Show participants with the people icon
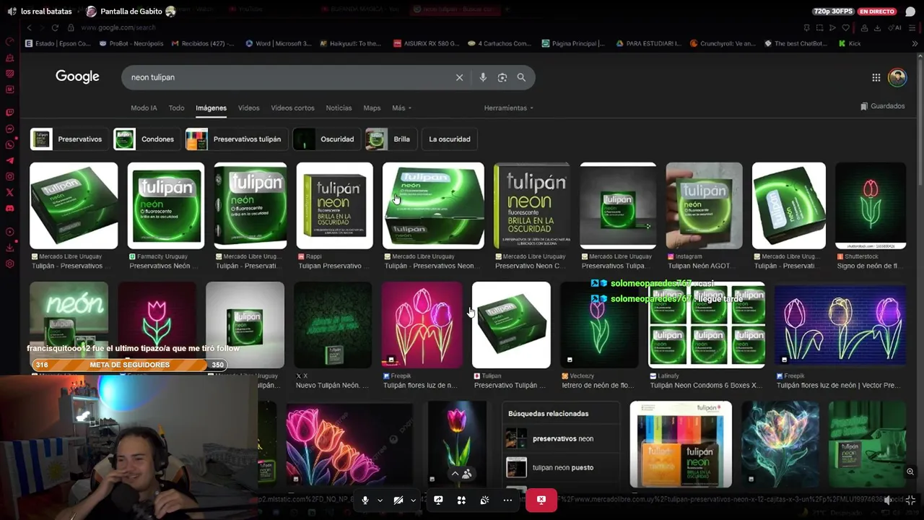This screenshot has width=924, height=520. click(467, 474)
